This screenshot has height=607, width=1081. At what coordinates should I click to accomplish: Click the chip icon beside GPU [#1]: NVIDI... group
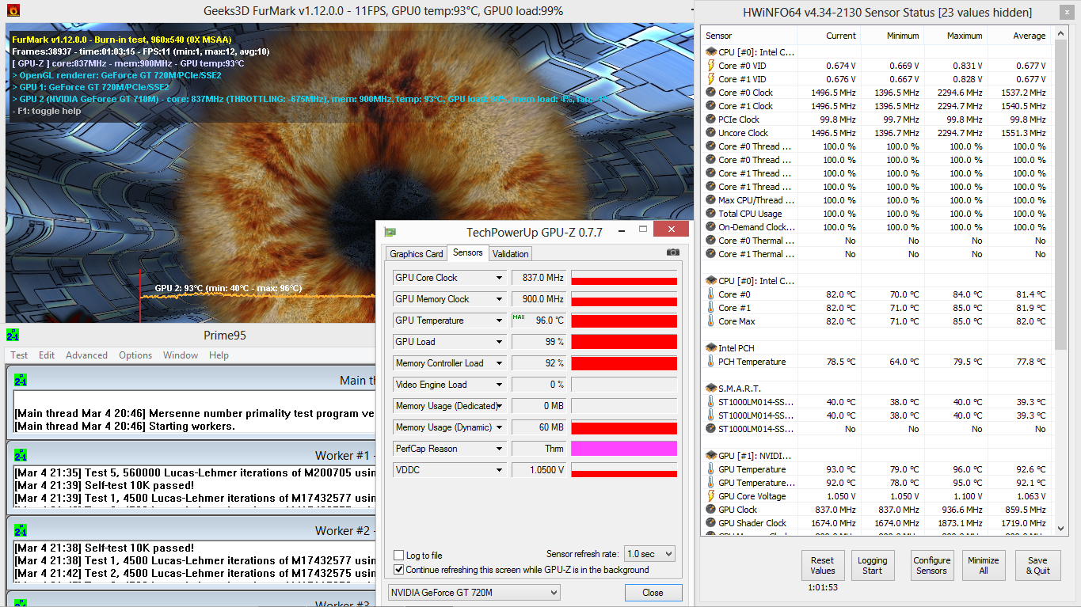coord(710,456)
